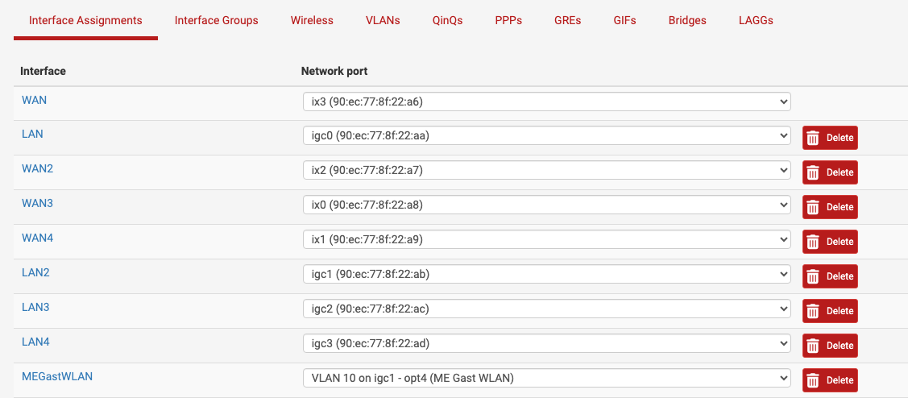Open the MEGastWLAN VLAN 10 port dropdown

click(546, 379)
